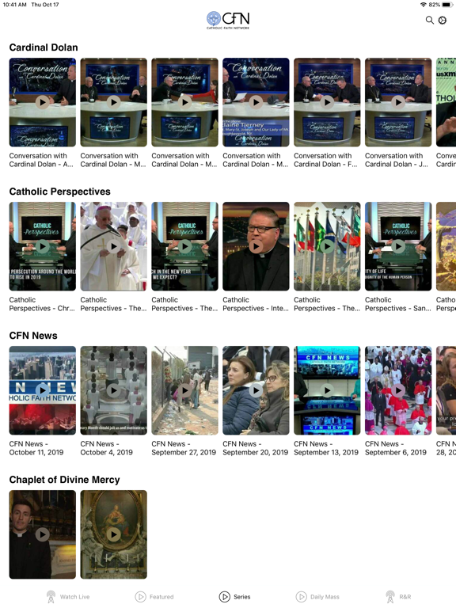Open the Chaplet of Divine Mercy heading
The image size is (456, 608).
64,480
